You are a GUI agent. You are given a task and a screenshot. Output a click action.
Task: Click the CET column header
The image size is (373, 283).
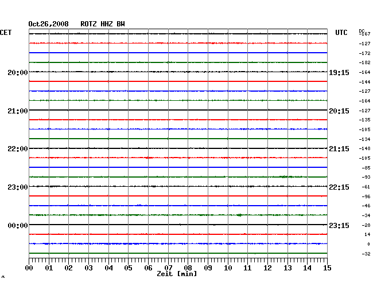[x=6, y=33]
